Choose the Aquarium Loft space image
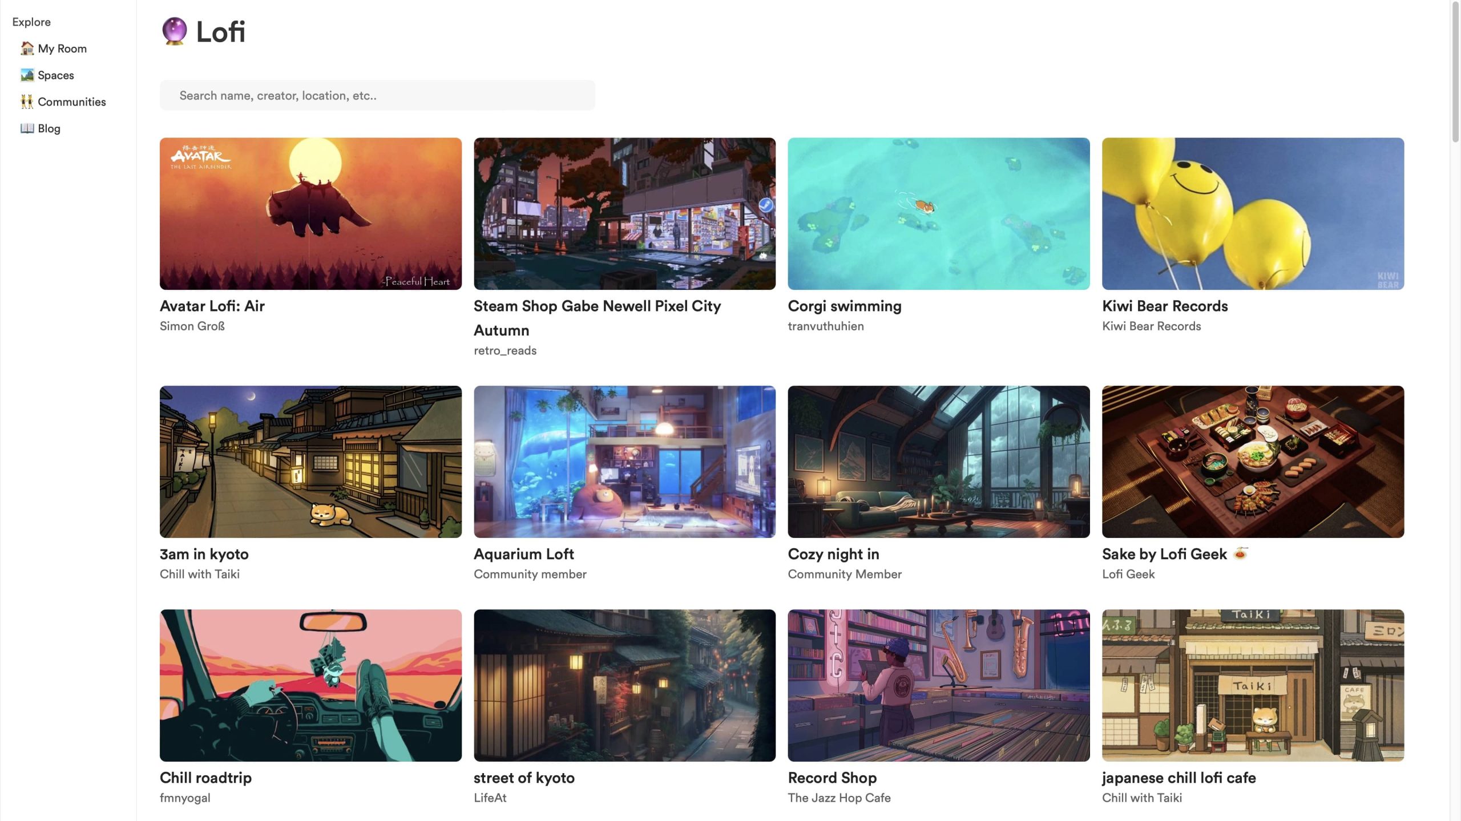The height and width of the screenshot is (821, 1461). point(624,462)
